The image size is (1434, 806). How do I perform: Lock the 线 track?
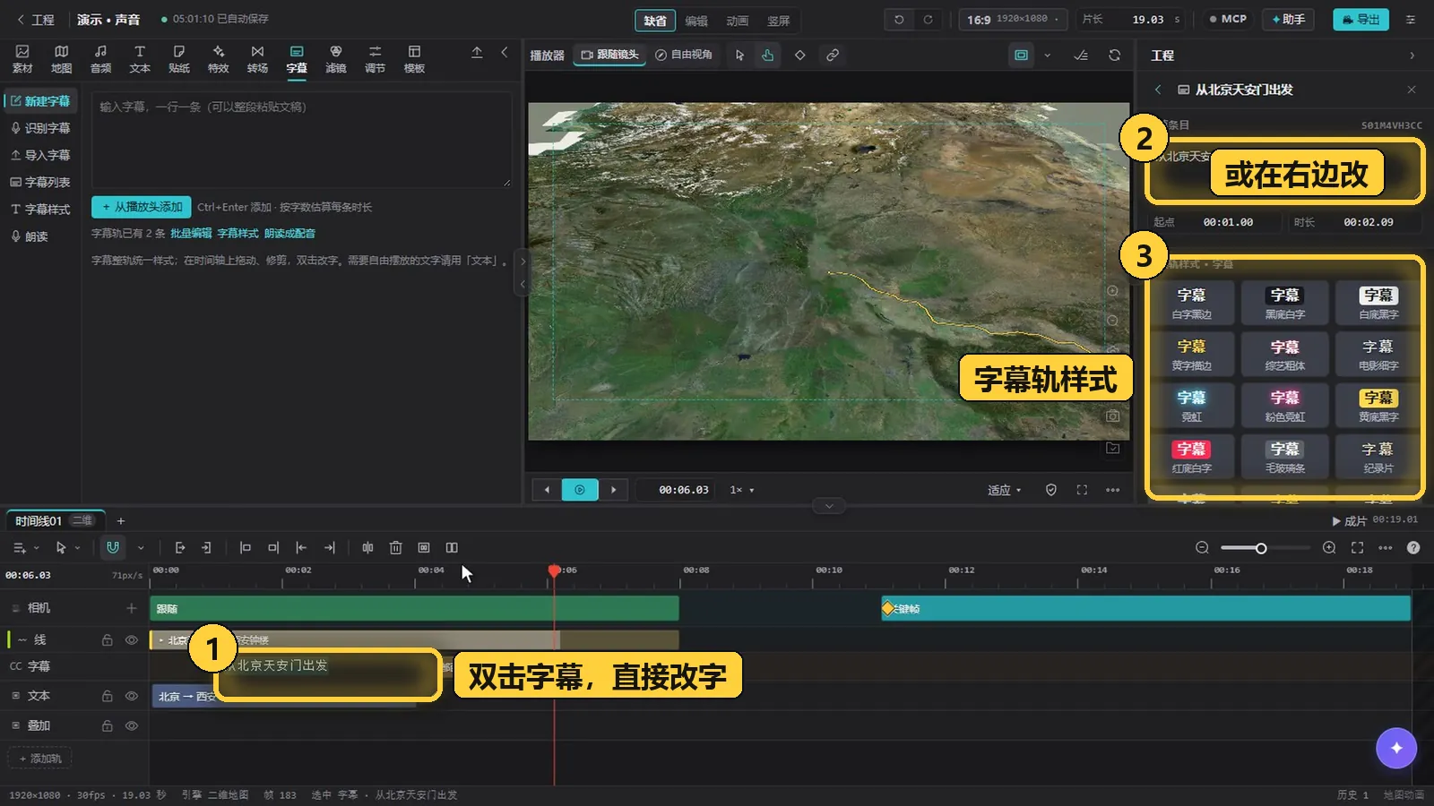107,639
